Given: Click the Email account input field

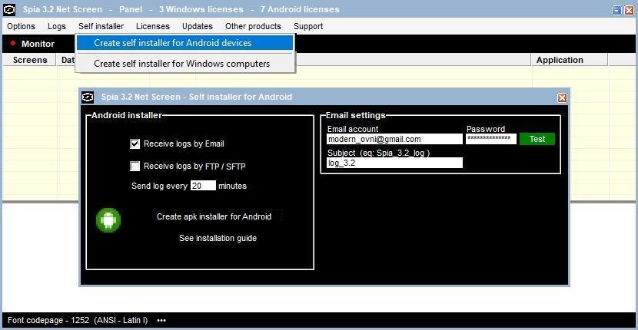Looking at the screenshot, I should point(394,139).
